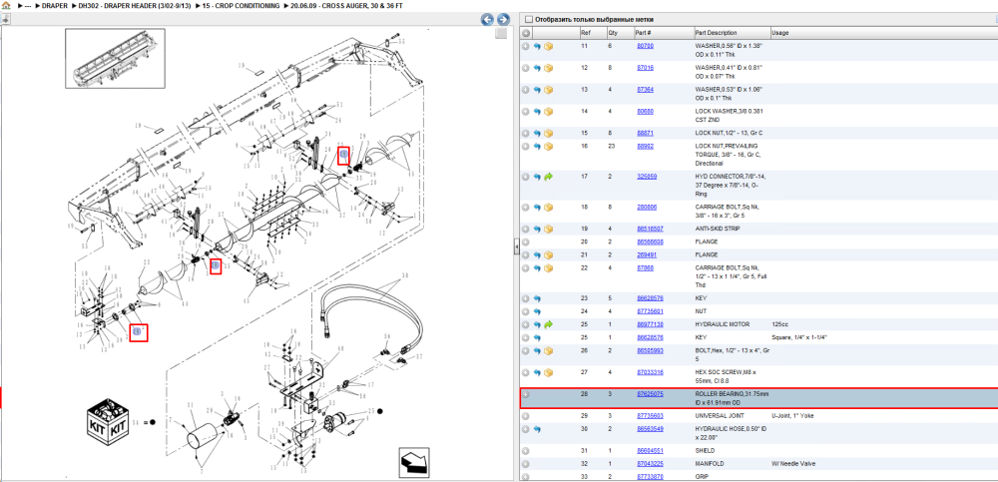The width and height of the screenshot is (998, 482).
Task: Select the 'HYDRAULIC MOTOR' description text
Action: pos(721,324)
